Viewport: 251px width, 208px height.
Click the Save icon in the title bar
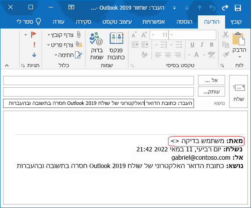click(x=237, y=8)
